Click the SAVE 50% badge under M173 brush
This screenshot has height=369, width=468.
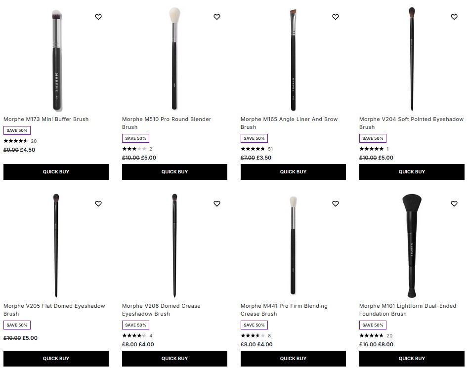coord(17,130)
